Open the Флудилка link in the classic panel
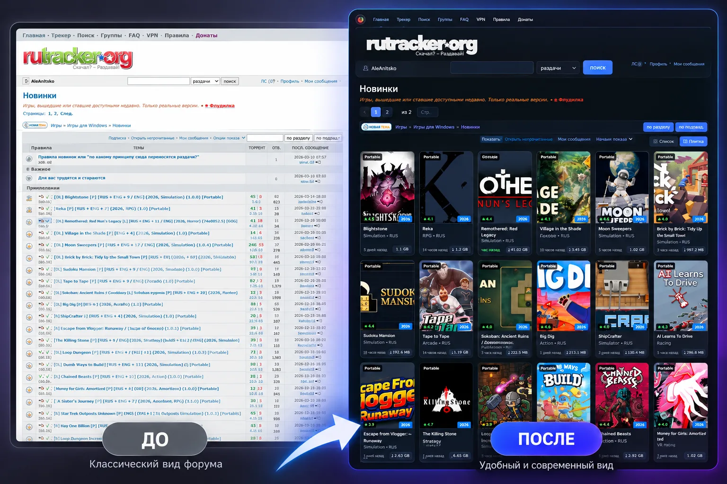 pyautogui.click(x=220, y=106)
